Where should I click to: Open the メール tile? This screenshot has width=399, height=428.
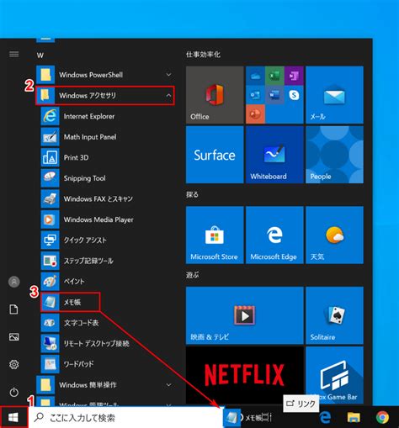pos(334,95)
